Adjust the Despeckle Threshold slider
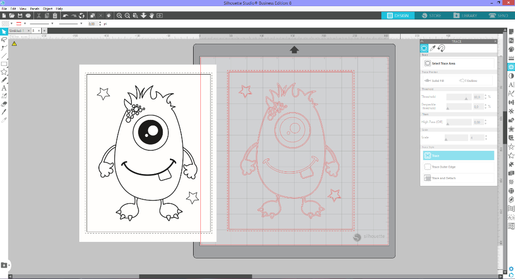515x279 pixels. click(x=459, y=107)
